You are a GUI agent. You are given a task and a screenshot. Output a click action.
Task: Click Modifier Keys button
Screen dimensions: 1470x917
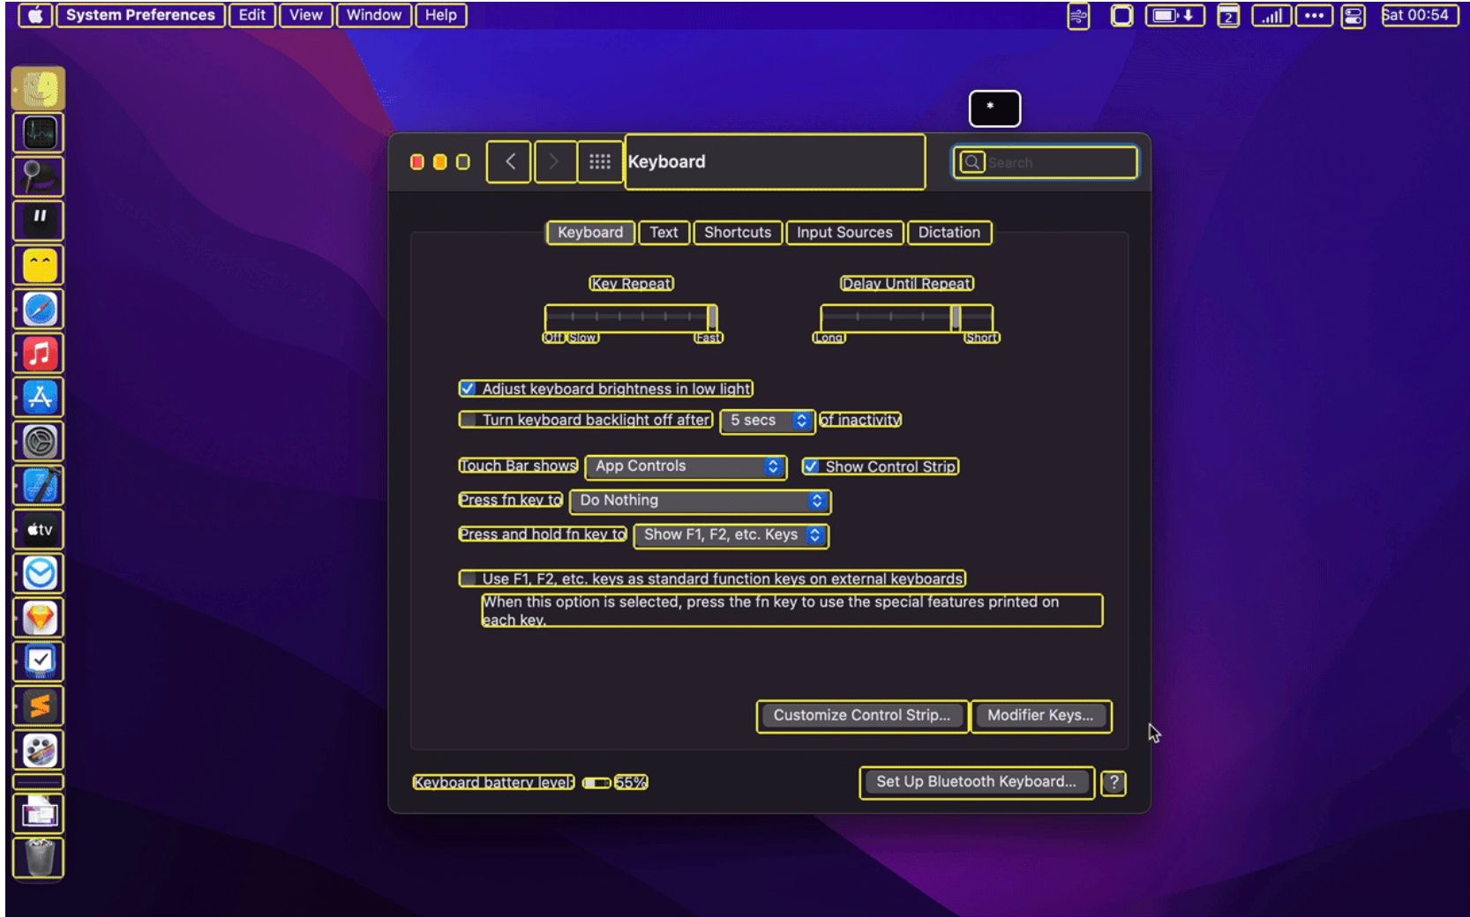click(x=1040, y=716)
